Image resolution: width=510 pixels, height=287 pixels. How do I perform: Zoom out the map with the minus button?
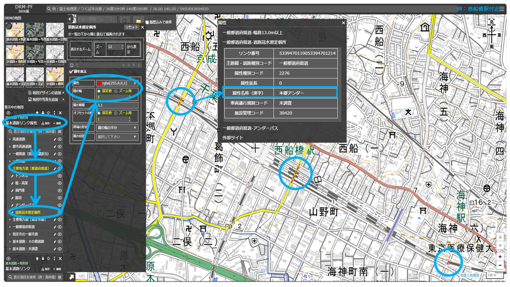[x=500, y=265]
